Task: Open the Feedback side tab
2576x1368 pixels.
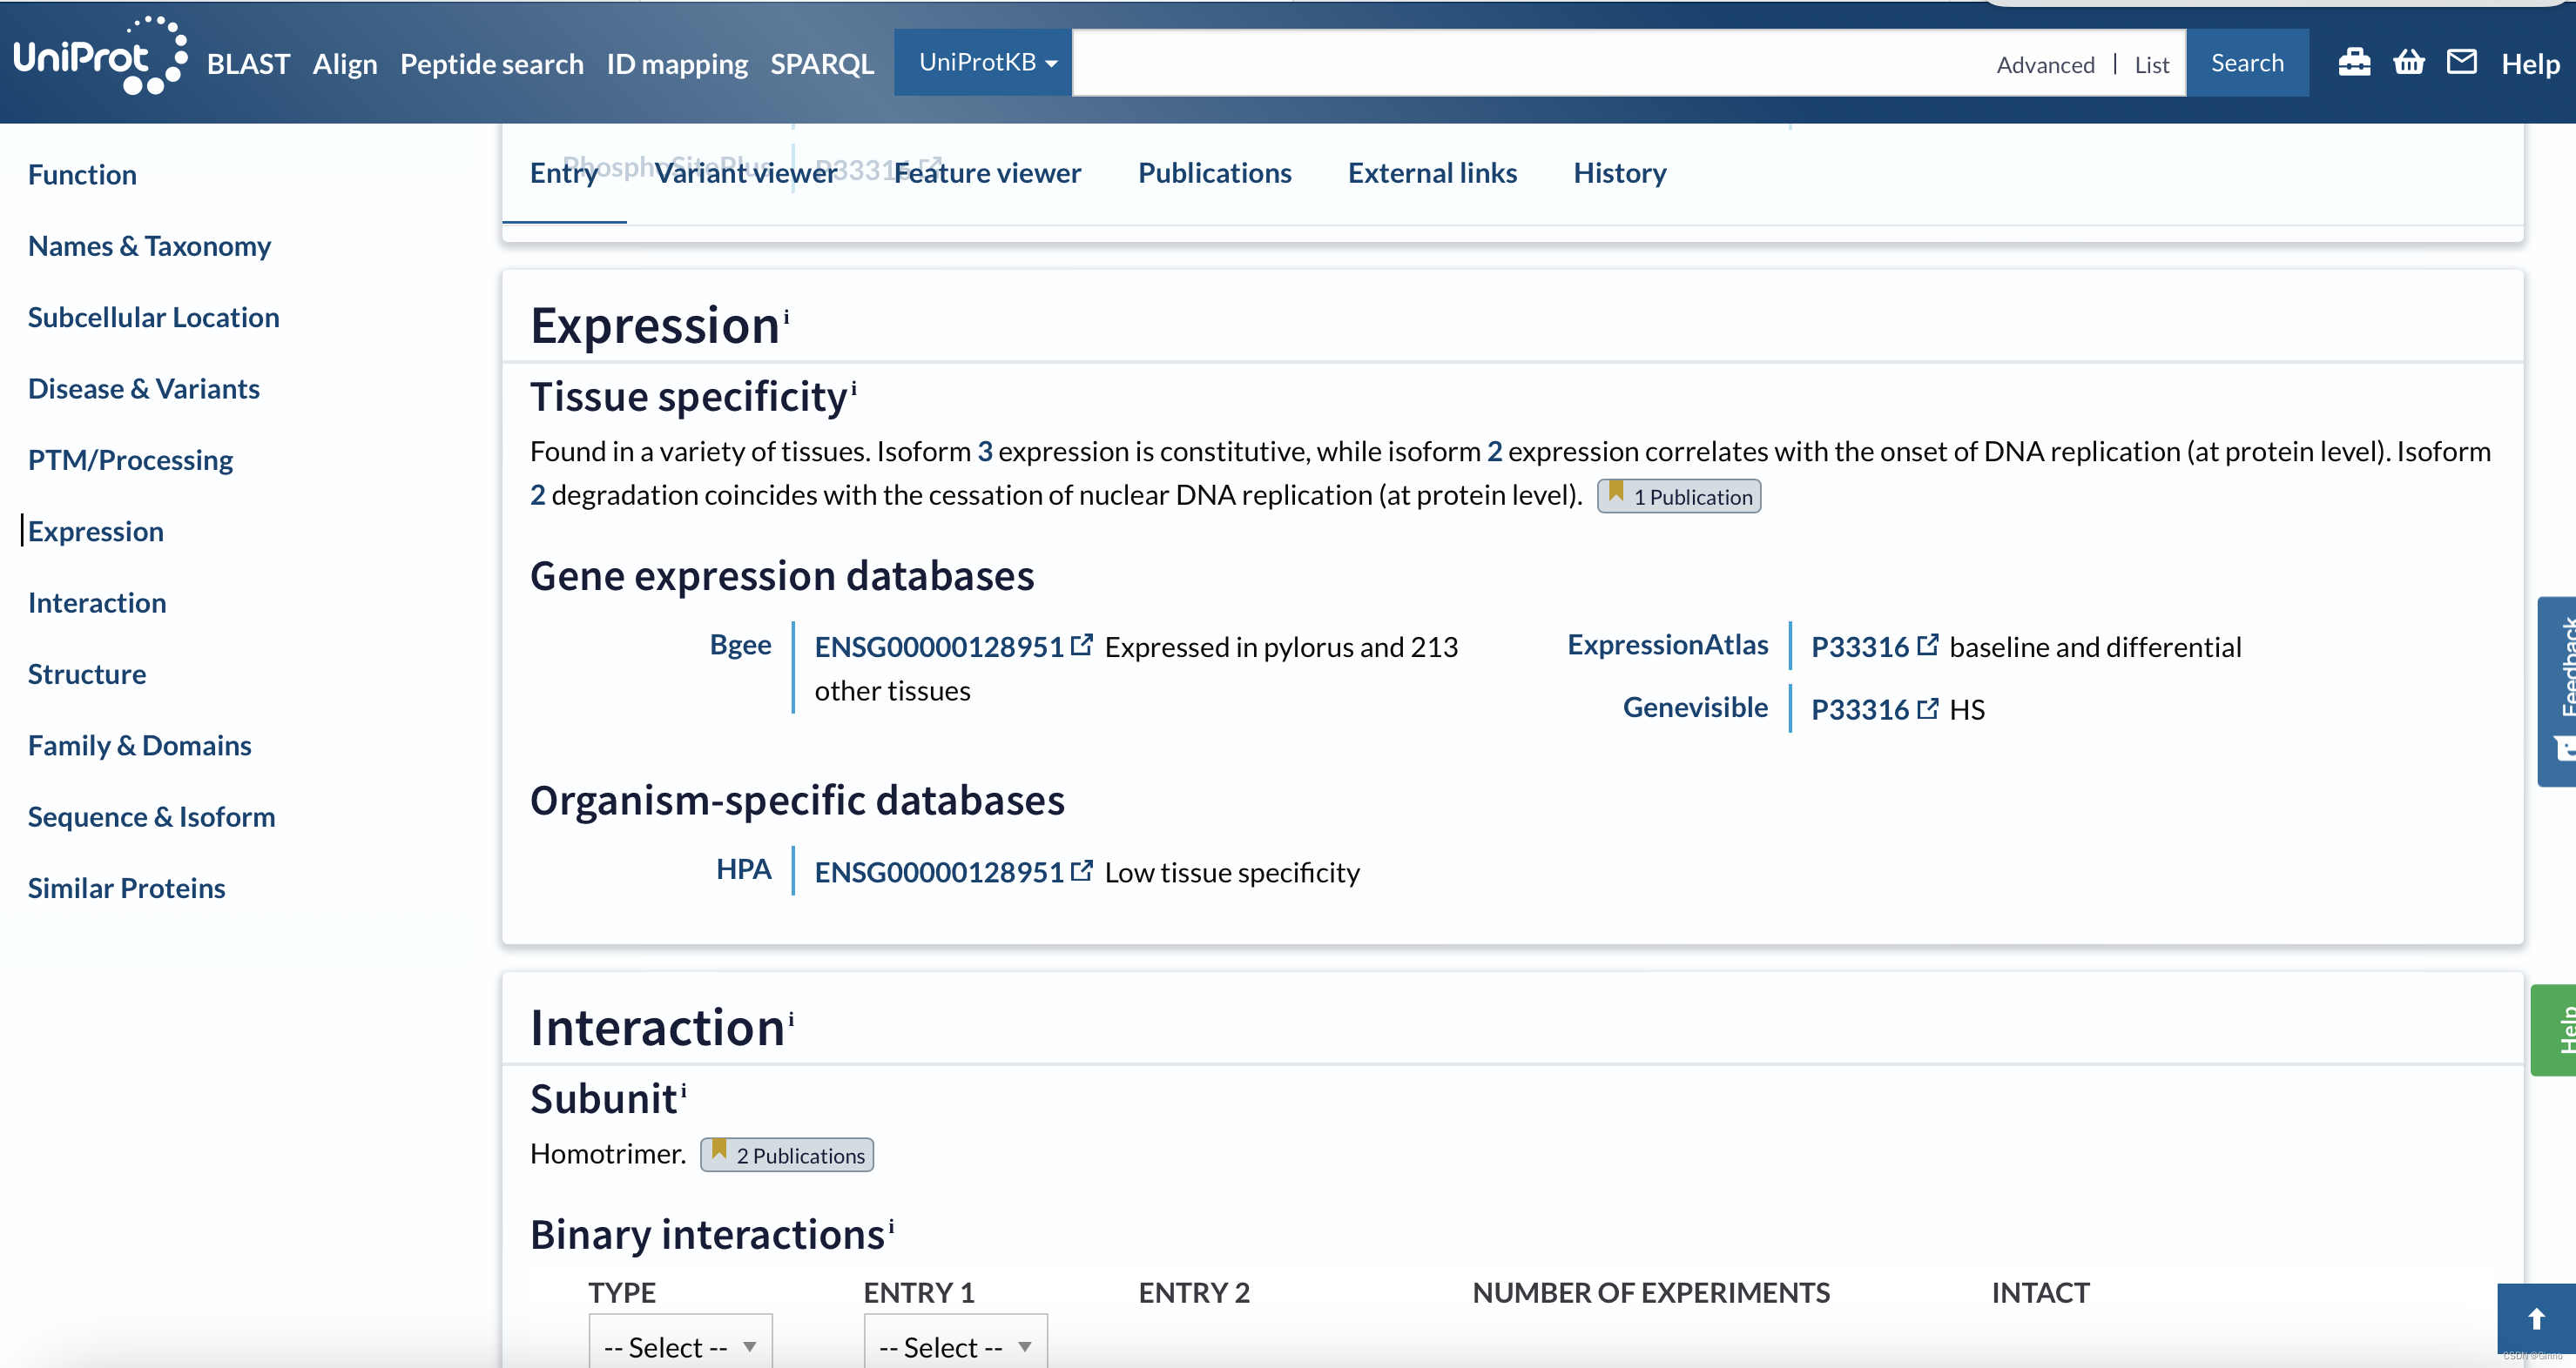Action: (2557, 692)
